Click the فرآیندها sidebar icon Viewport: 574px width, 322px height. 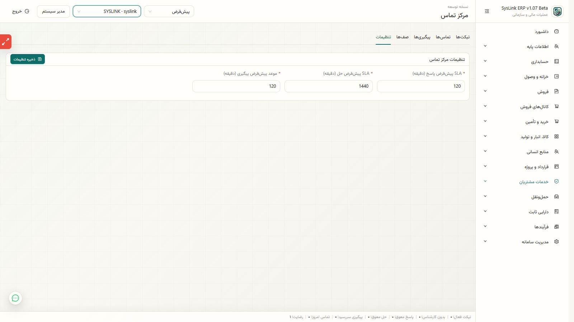pos(556,227)
